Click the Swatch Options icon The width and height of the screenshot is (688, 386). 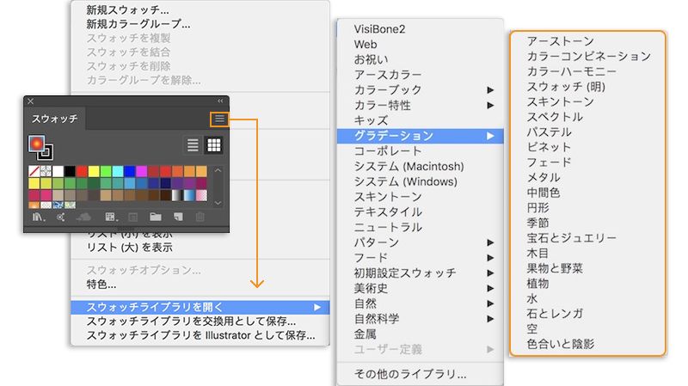tap(133, 218)
